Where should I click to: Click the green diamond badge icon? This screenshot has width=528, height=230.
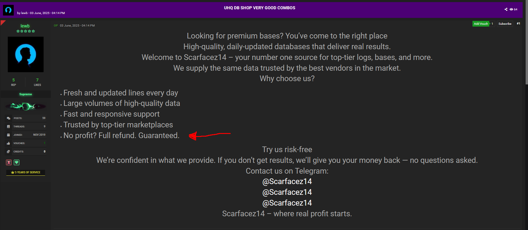point(17,162)
